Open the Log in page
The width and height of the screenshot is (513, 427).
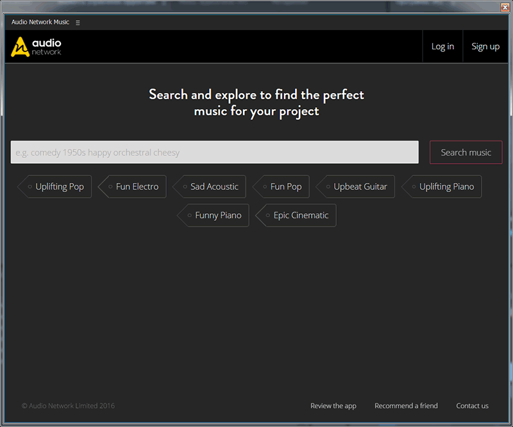click(x=442, y=46)
